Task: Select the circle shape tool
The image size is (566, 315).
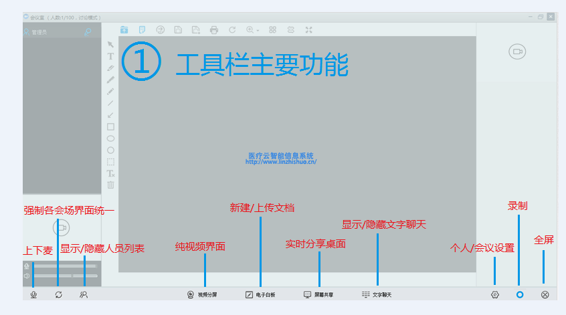Action: pos(110,150)
